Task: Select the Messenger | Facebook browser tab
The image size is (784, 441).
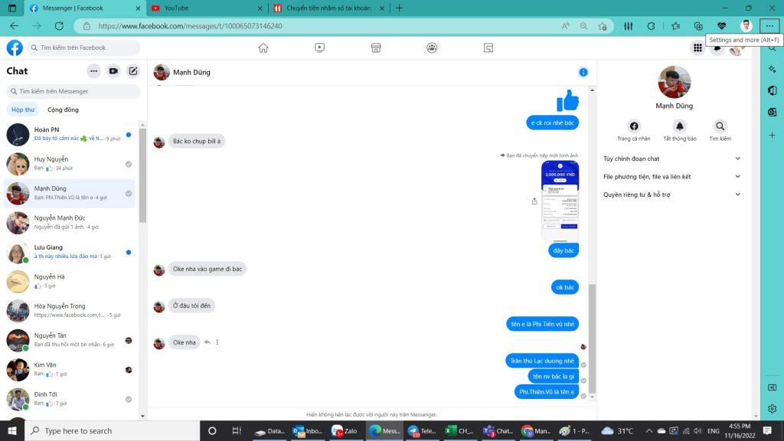Action: 85,8
